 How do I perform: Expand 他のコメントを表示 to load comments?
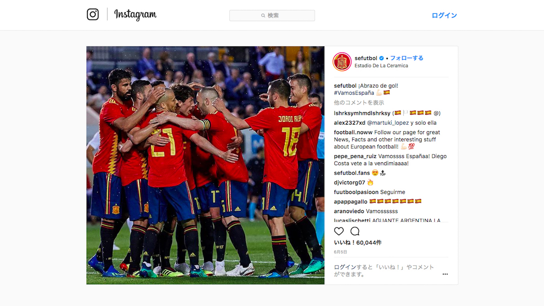click(359, 103)
